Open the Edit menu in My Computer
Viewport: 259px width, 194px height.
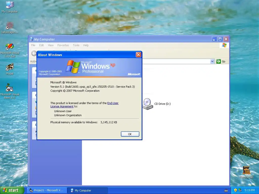coord(41,45)
